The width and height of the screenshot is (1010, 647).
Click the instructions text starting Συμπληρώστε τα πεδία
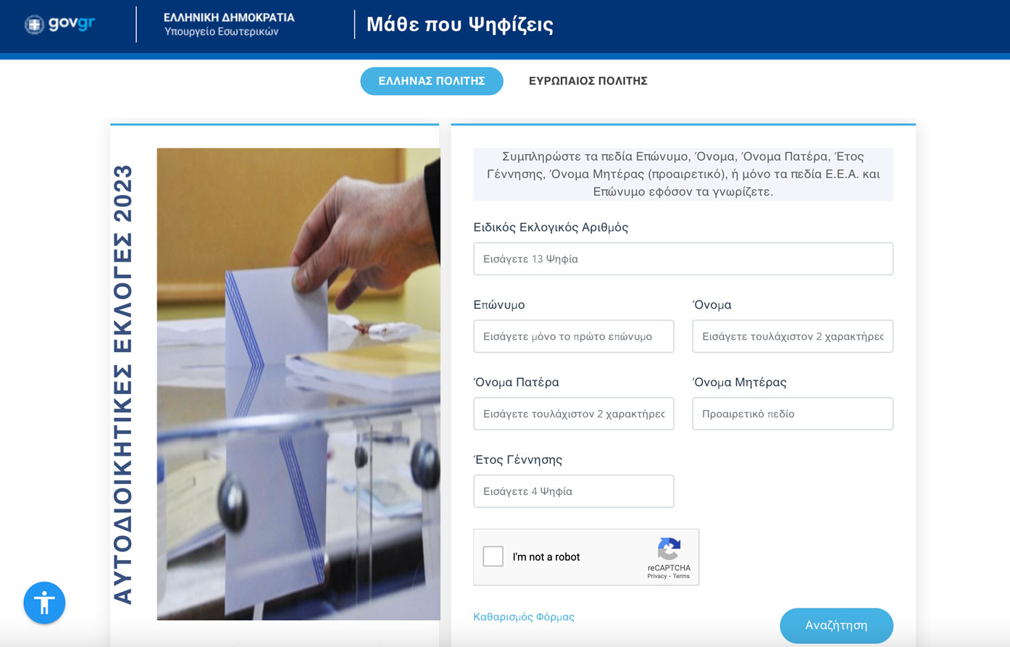(x=683, y=174)
